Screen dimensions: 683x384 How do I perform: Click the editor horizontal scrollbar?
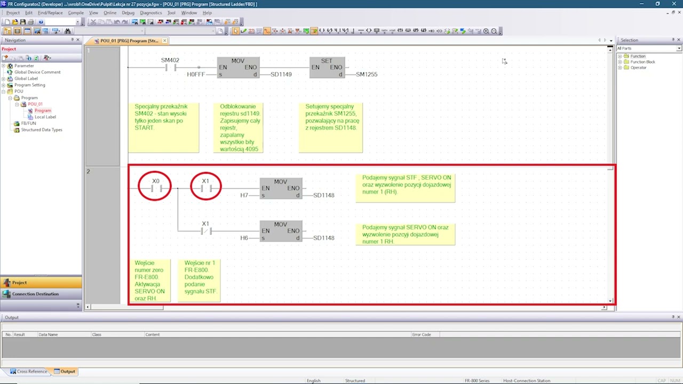coord(347,307)
